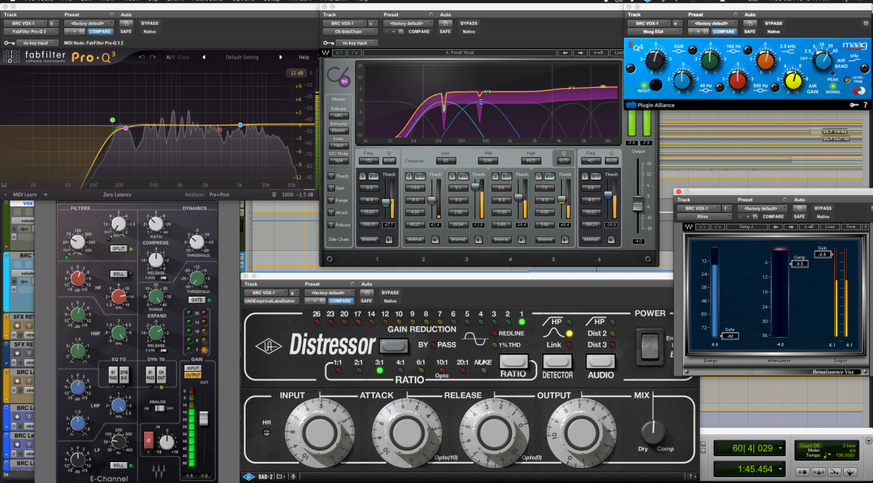This screenshot has width=873, height=483.
Task: Open the BRC VOX-1 track selector on Distressor
Action: pos(266,293)
